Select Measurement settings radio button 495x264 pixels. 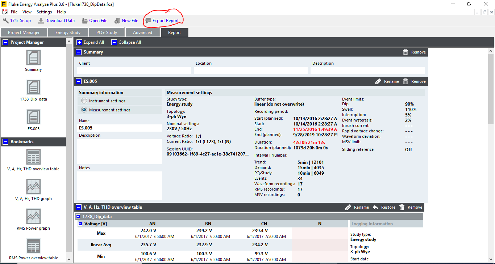point(84,110)
